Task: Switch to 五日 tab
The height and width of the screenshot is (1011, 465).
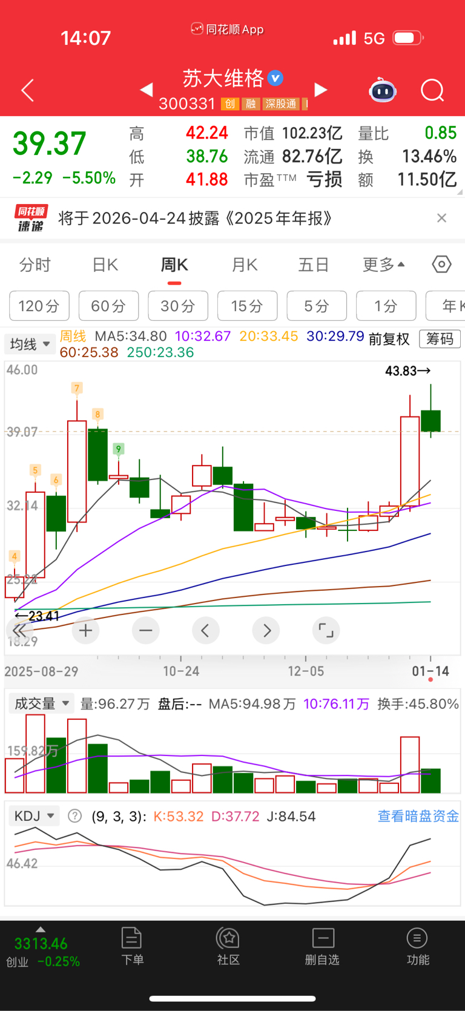Action: click(314, 265)
